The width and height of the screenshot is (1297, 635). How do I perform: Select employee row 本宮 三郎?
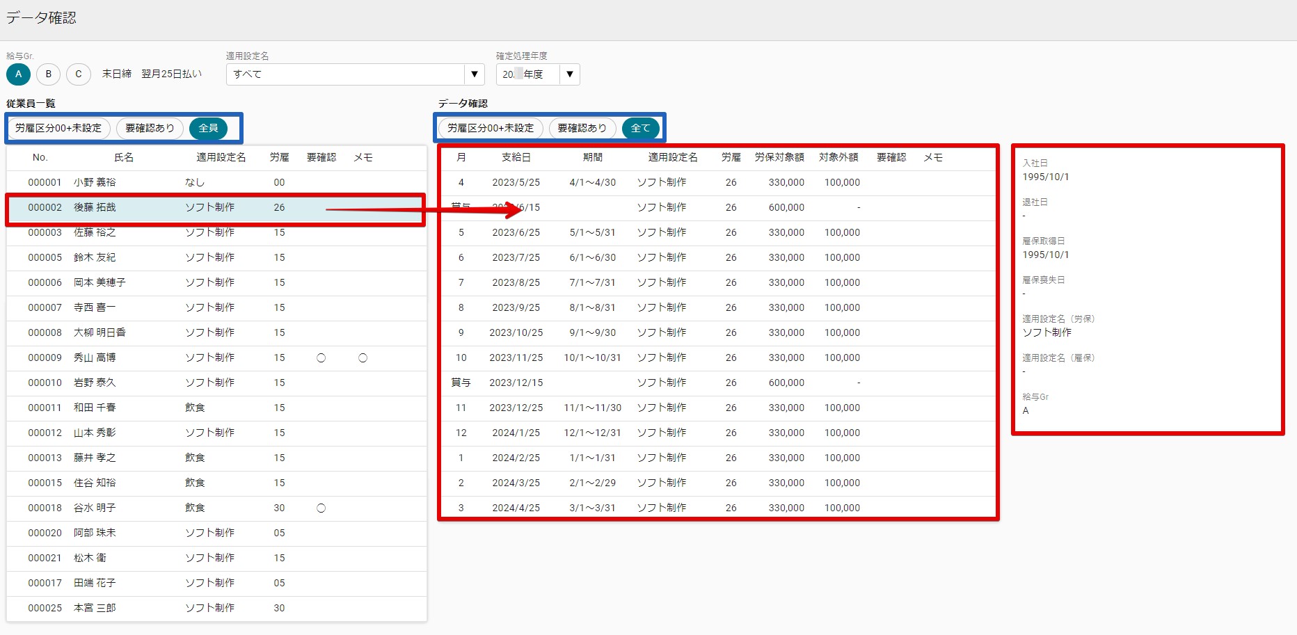coord(216,608)
